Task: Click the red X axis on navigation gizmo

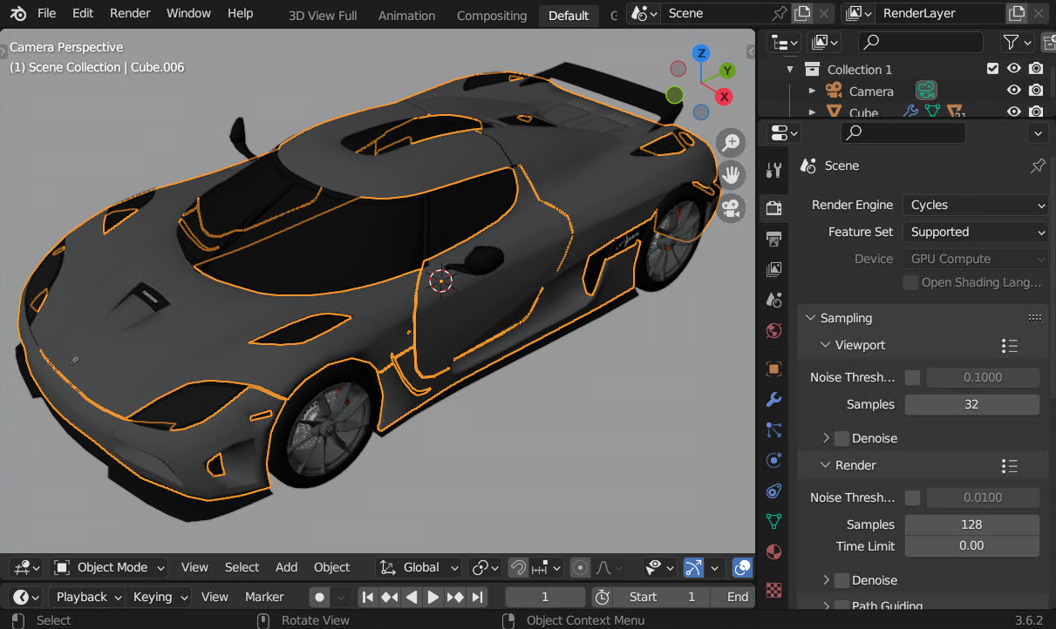Action: pos(724,96)
